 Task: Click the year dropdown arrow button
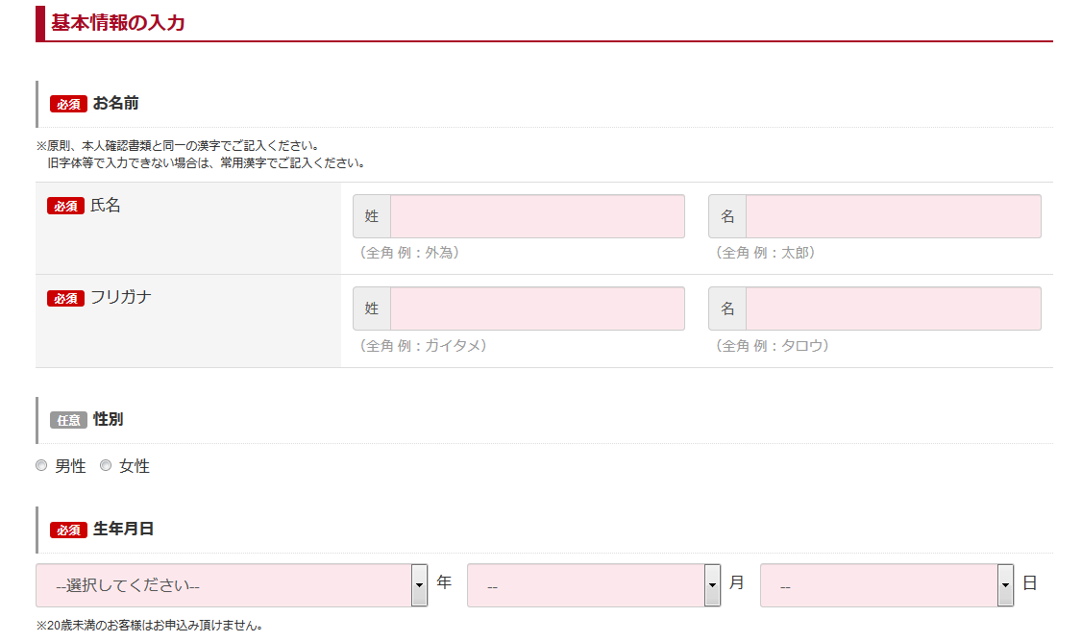[419, 584]
